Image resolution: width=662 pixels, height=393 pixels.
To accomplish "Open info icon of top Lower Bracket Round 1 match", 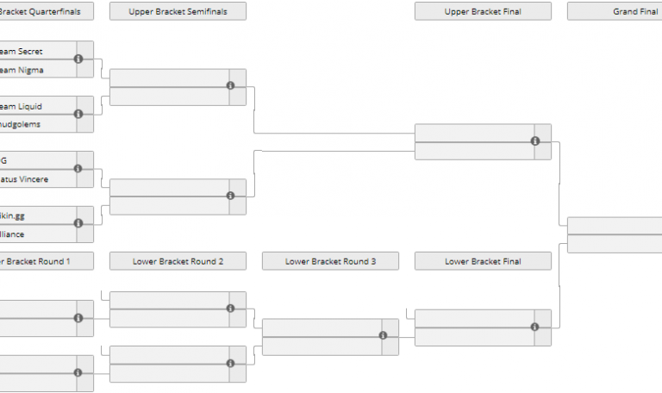I will (x=78, y=318).
